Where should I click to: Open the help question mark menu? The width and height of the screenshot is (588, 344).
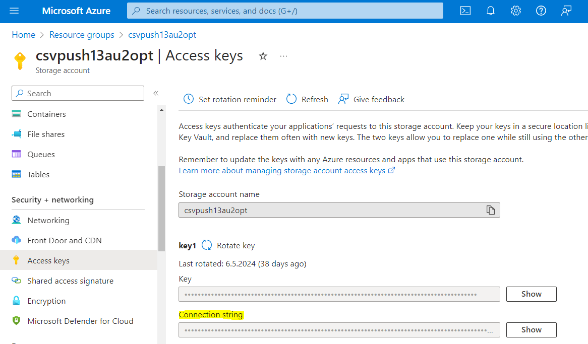pyautogui.click(x=541, y=11)
